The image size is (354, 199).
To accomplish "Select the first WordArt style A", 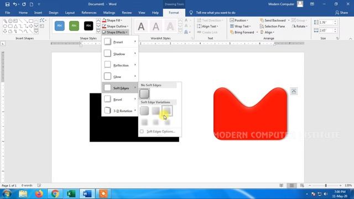I will coord(142,27).
